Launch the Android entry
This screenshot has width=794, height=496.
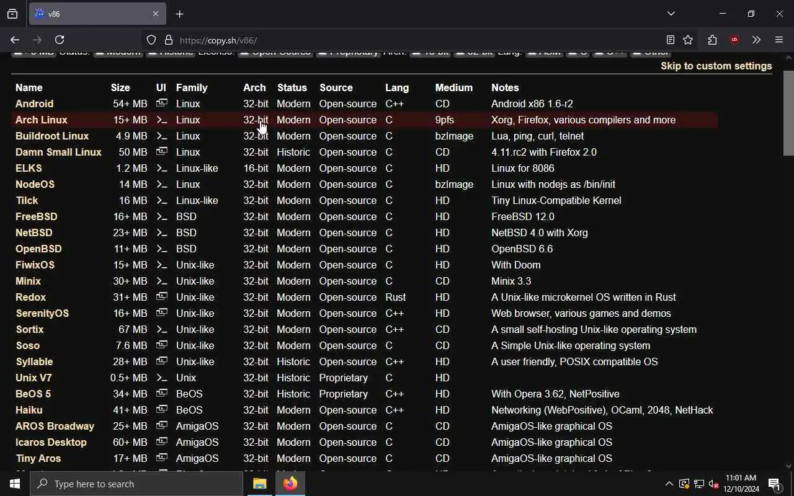34,104
